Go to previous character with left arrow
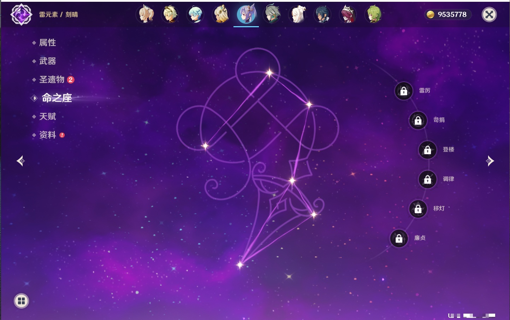This screenshot has height=320, width=510. 20,161
